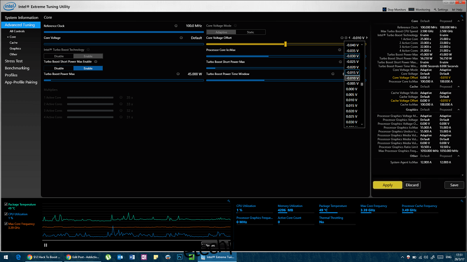The height and width of the screenshot is (262, 467).
Task: Disable Intel Turbo Boost Technology
Action: pos(59,56)
